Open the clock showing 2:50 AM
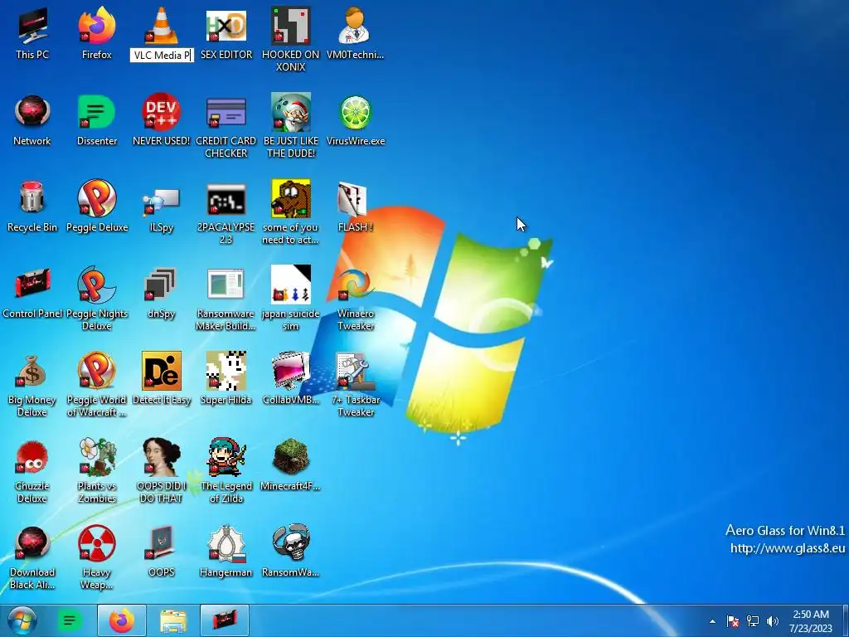The height and width of the screenshot is (637, 849). pyautogui.click(x=811, y=621)
